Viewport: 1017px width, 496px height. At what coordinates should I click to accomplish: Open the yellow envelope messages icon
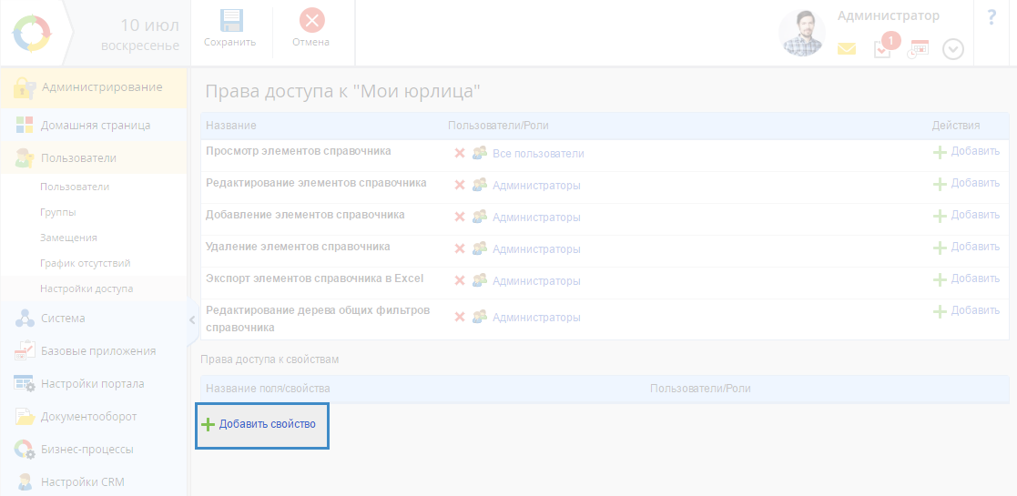pyautogui.click(x=847, y=49)
